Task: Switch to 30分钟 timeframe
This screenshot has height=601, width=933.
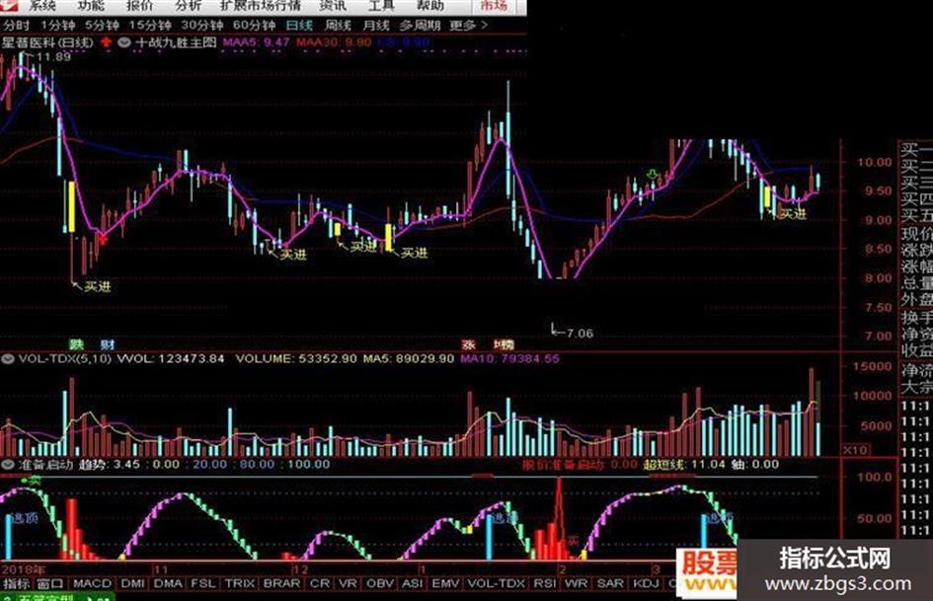Action: [201, 25]
